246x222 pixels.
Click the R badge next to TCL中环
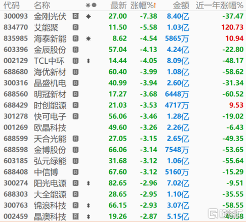pos(75,61)
